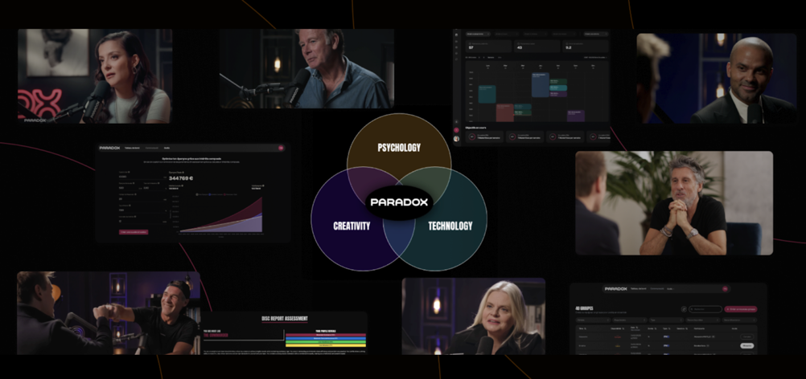Image resolution: width=806 pixels, height=379 pixels.
Task: Click the pink create new group button
Action: point(741,308)
